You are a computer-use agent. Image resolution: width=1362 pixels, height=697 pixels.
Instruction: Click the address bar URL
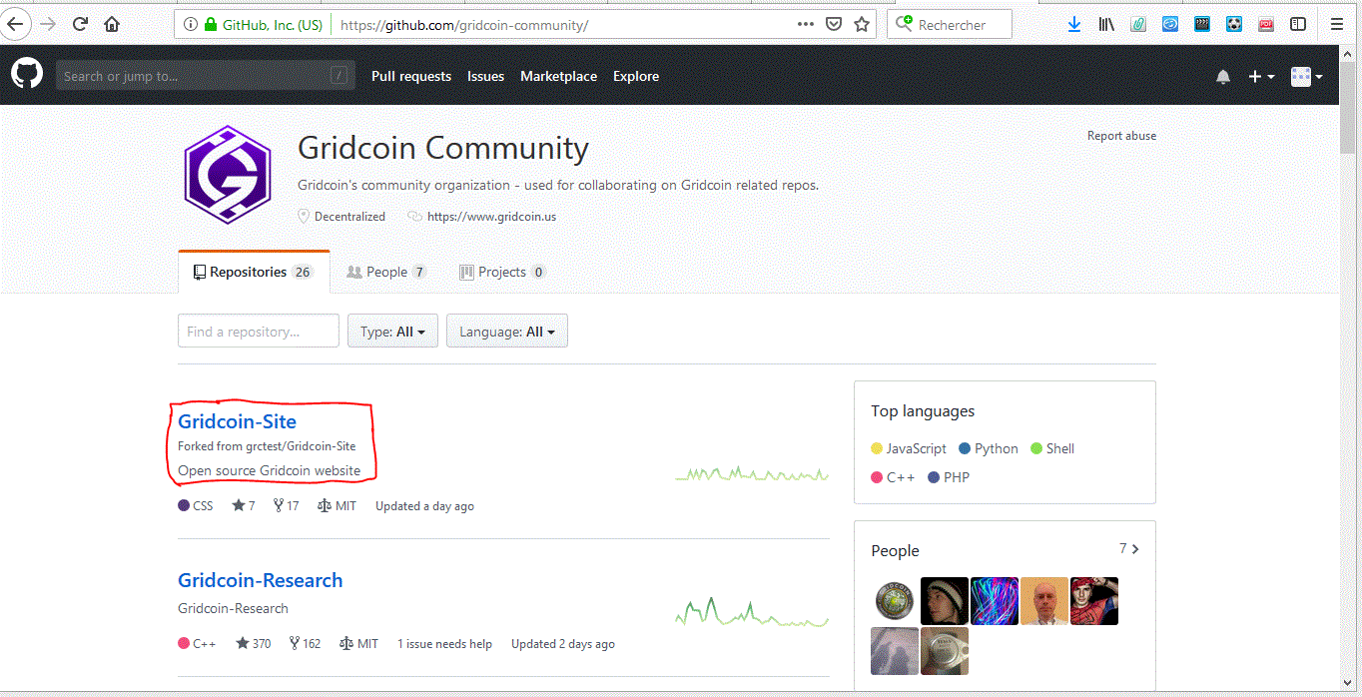point(464,25)
